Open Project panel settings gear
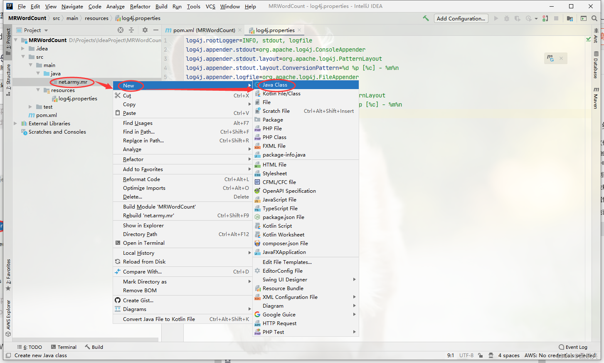 tap(145, 30)
